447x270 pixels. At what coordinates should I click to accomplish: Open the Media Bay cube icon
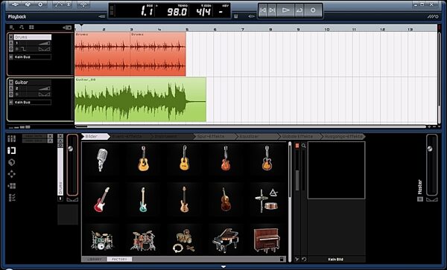click(x=12, y=162)
